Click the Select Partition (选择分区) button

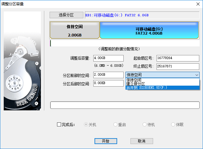pyautogui.click(x=66, y=15)
